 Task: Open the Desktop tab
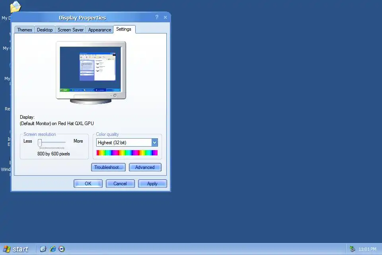45,30
